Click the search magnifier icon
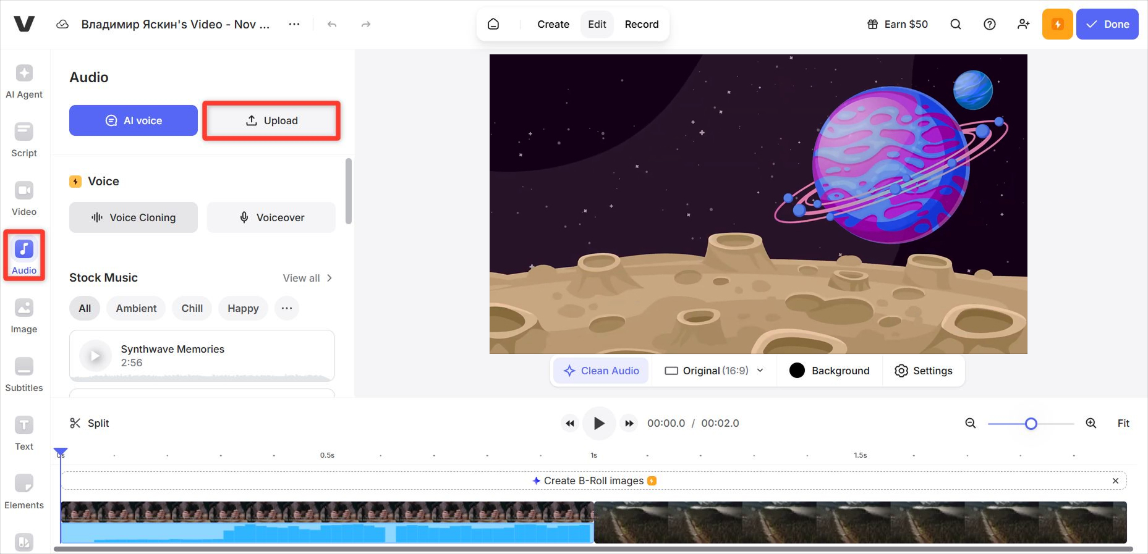This screenshot has height=554, width=1148. pyautogui.click(x=955, y=25)
